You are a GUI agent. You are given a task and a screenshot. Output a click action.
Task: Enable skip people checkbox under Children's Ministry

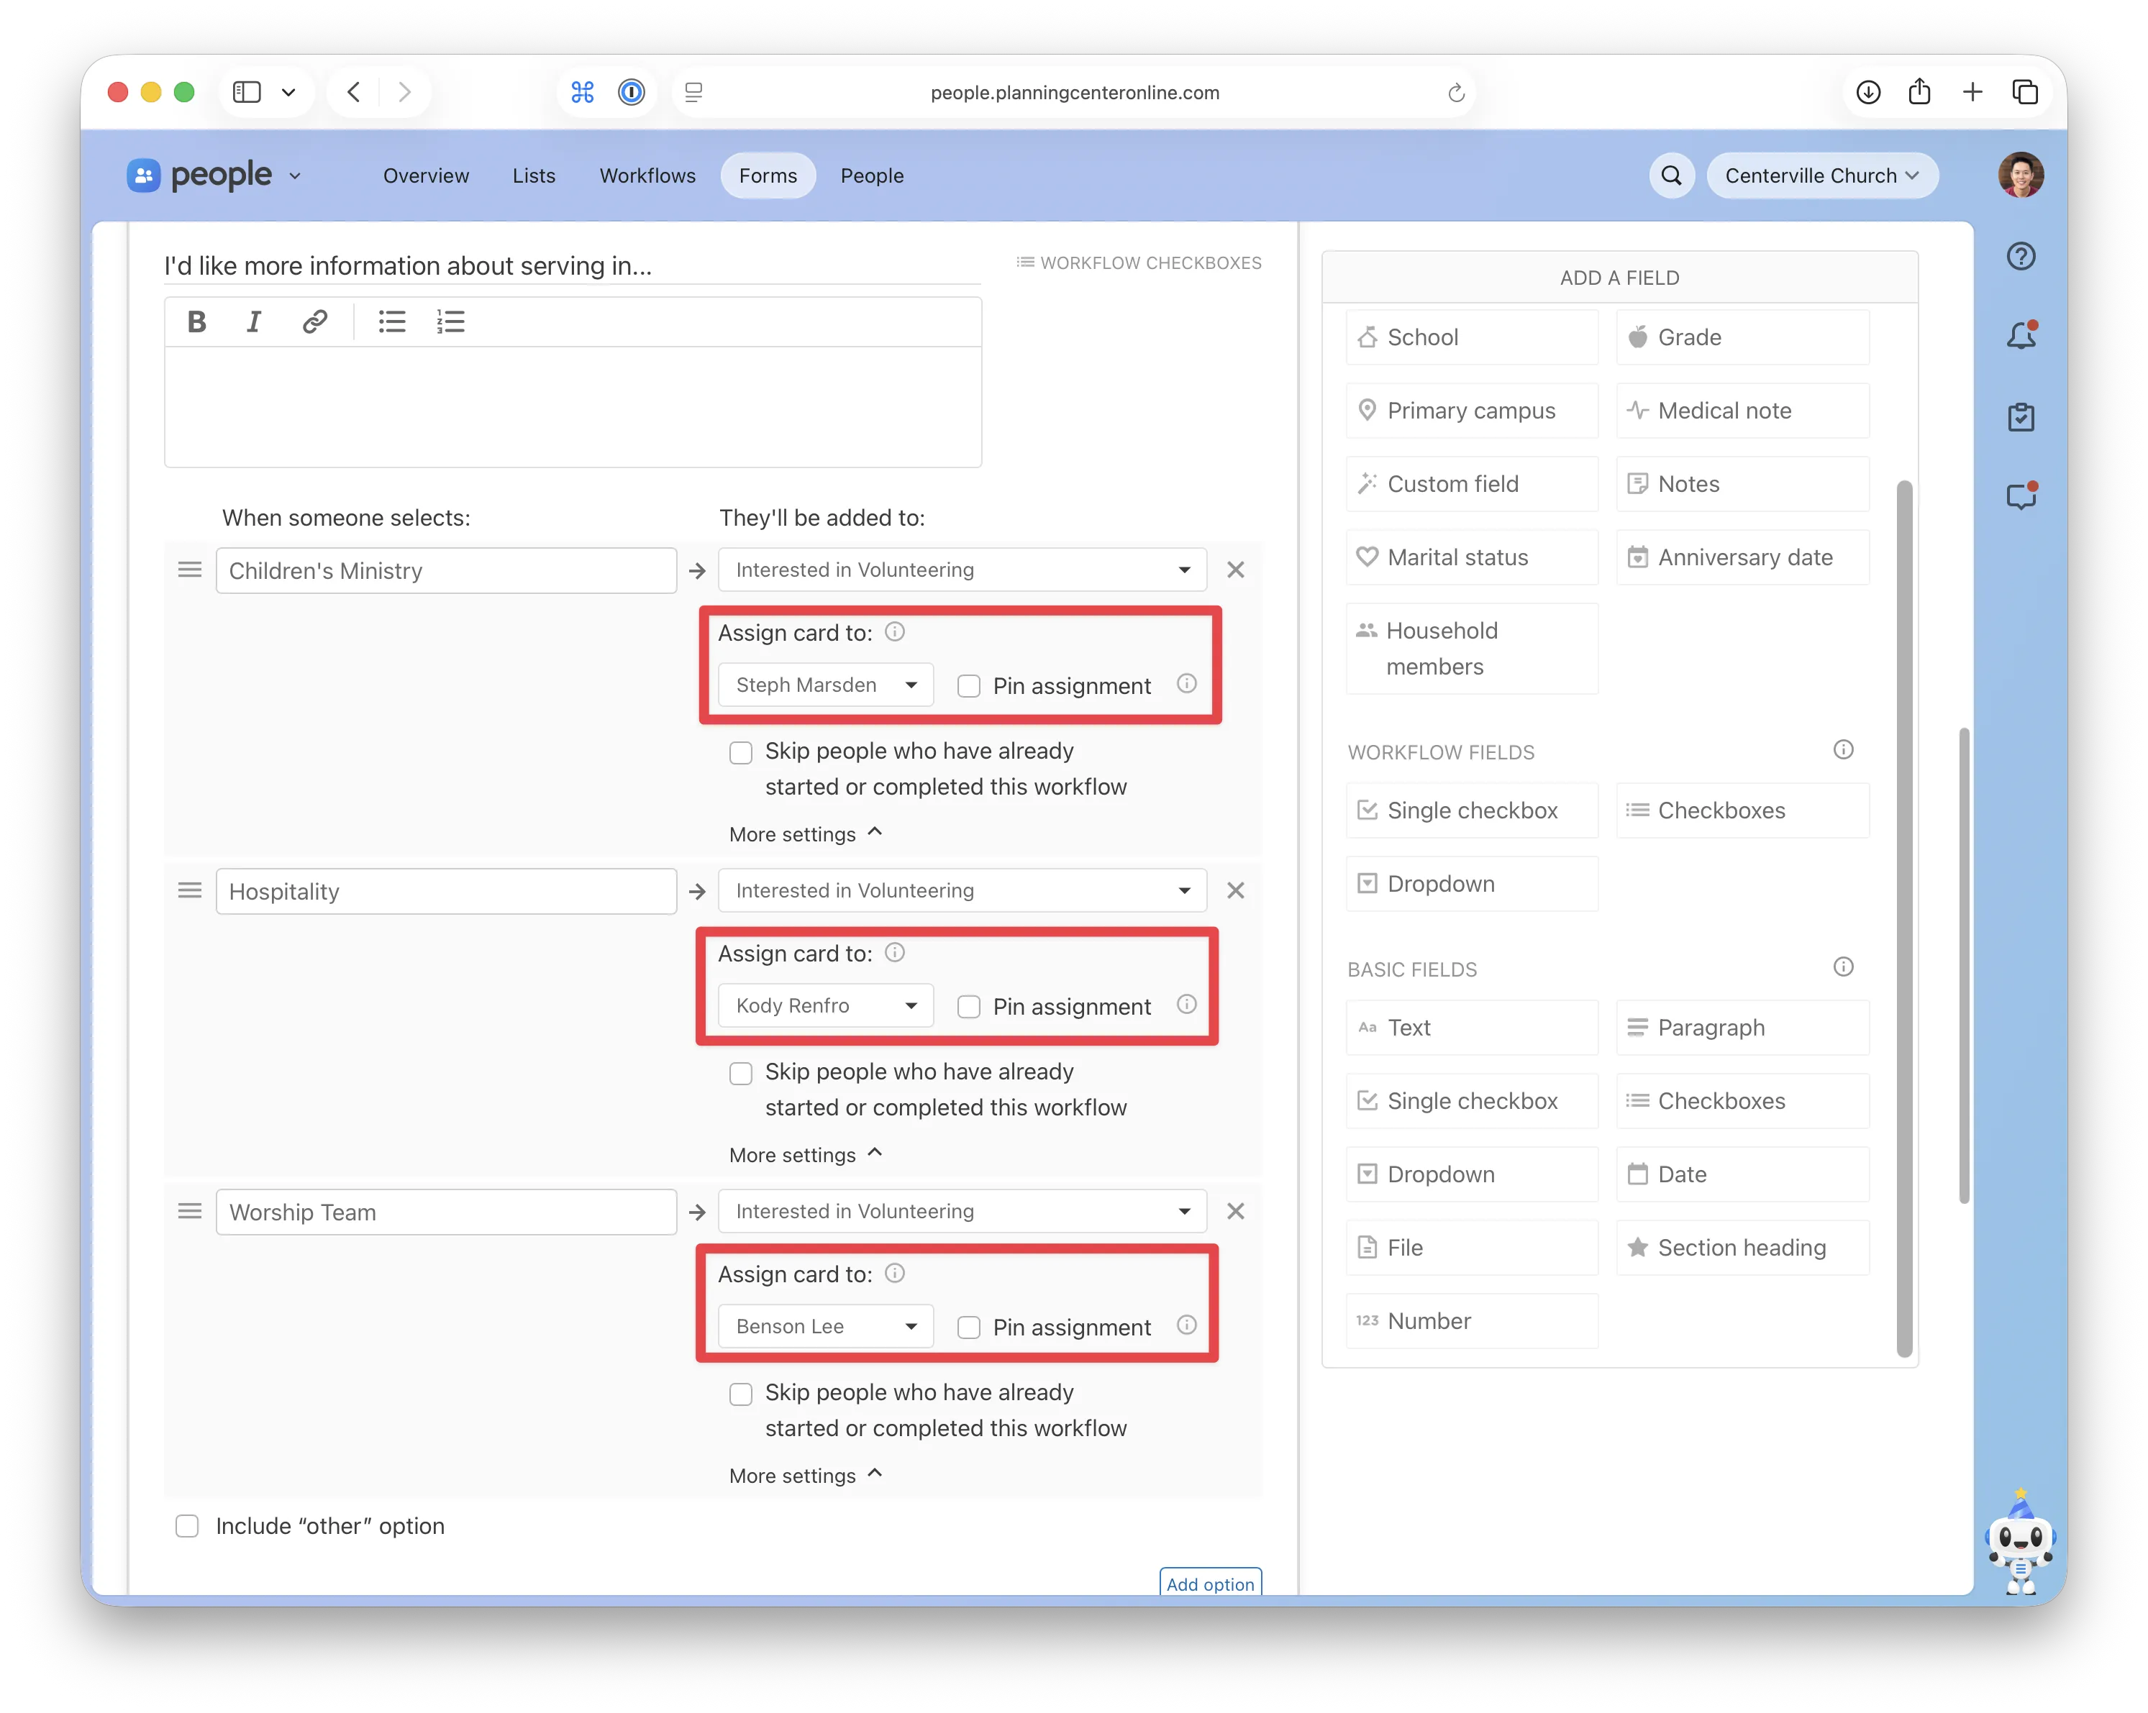[740, 752]
